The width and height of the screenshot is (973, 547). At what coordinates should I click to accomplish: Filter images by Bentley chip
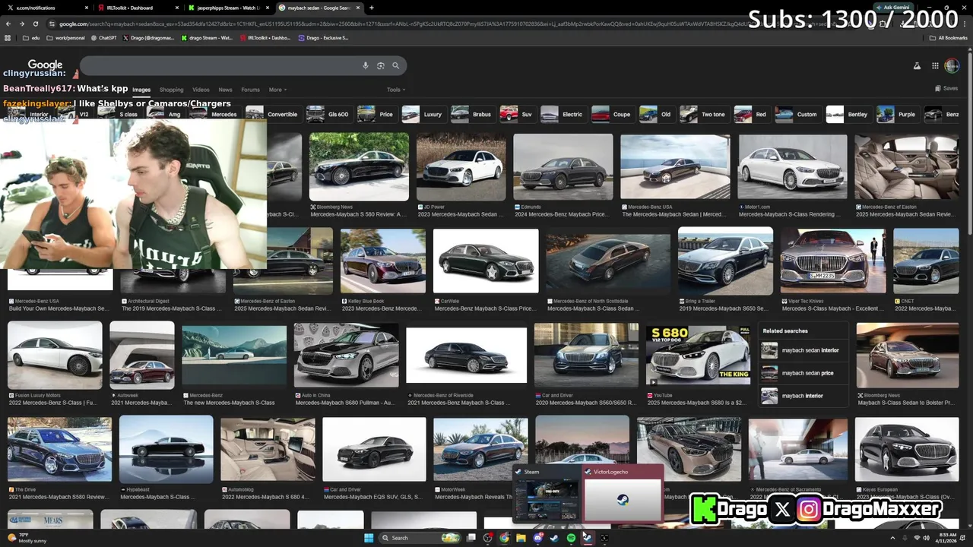(848, 114)
